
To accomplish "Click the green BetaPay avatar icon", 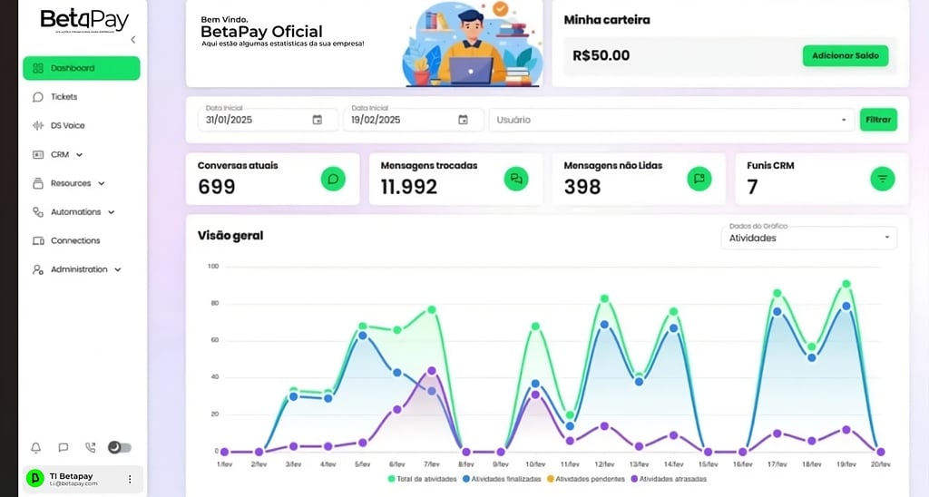I will [x=35, y=479].
